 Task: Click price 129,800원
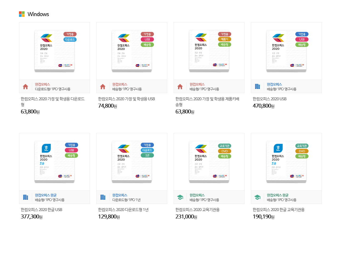click(109, 217)
